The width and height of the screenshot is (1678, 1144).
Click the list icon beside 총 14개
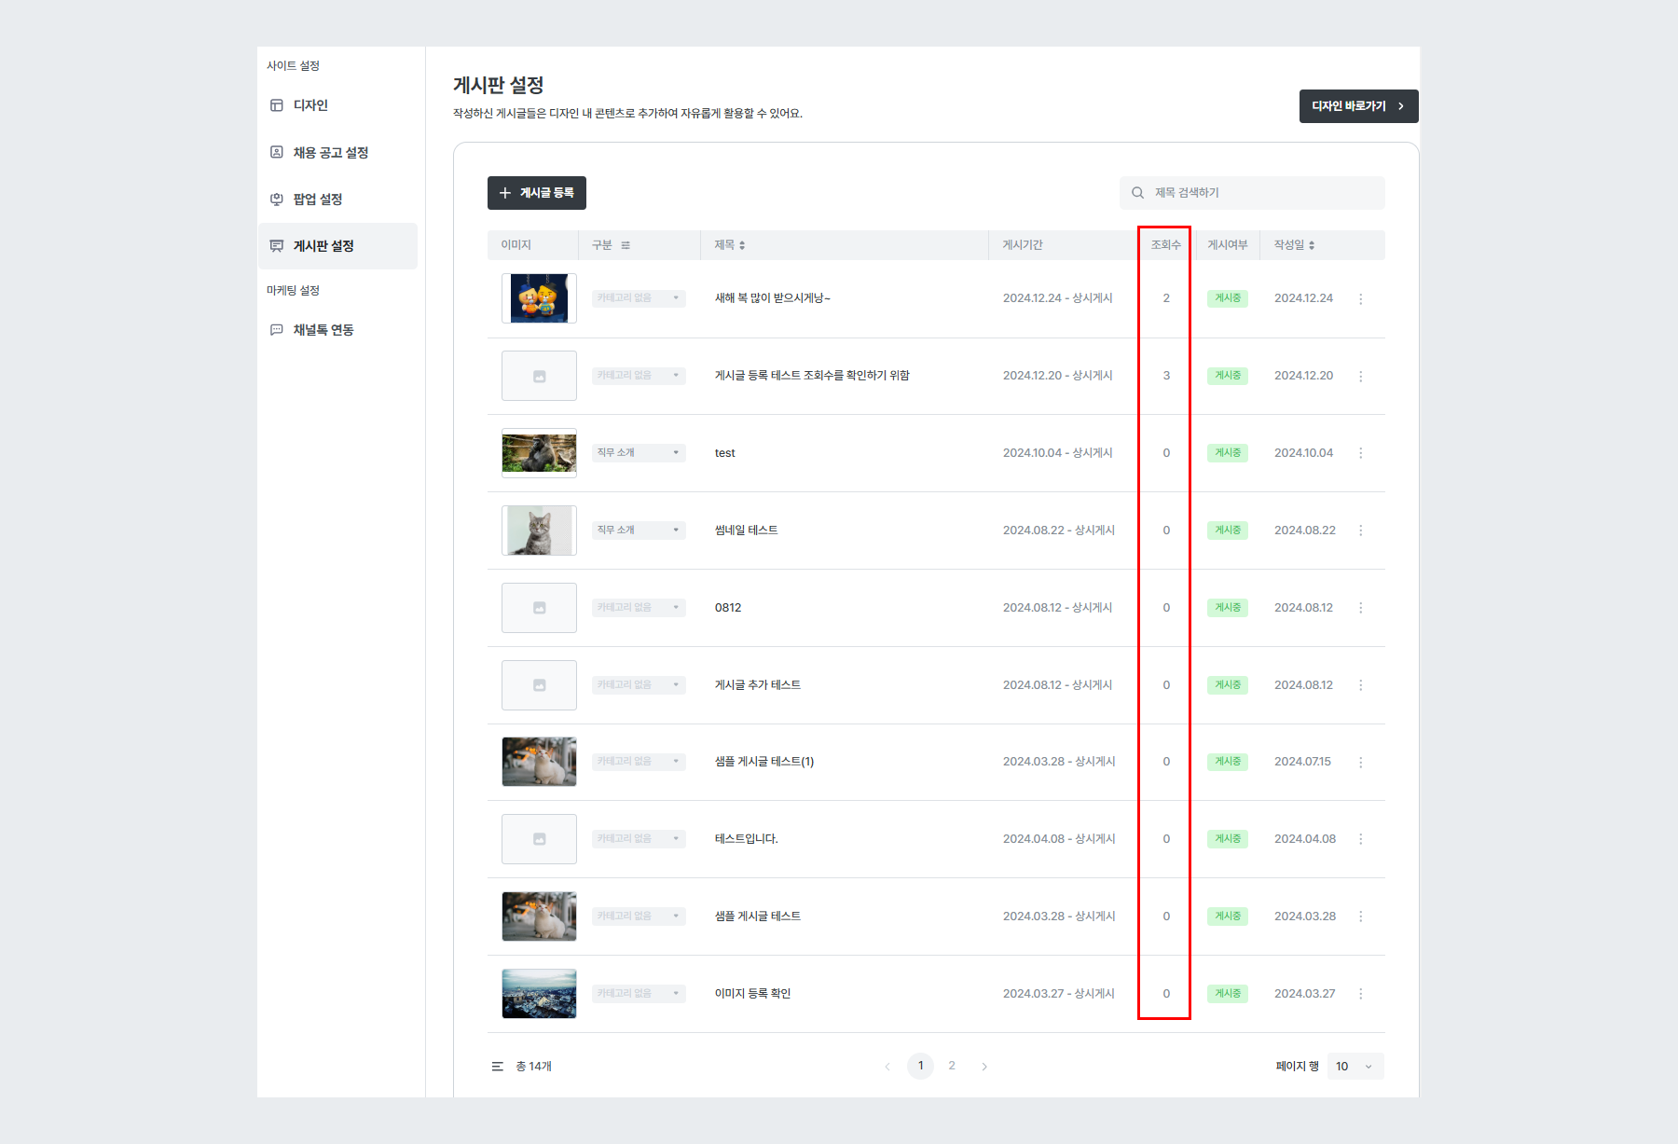click(498, 1067)
